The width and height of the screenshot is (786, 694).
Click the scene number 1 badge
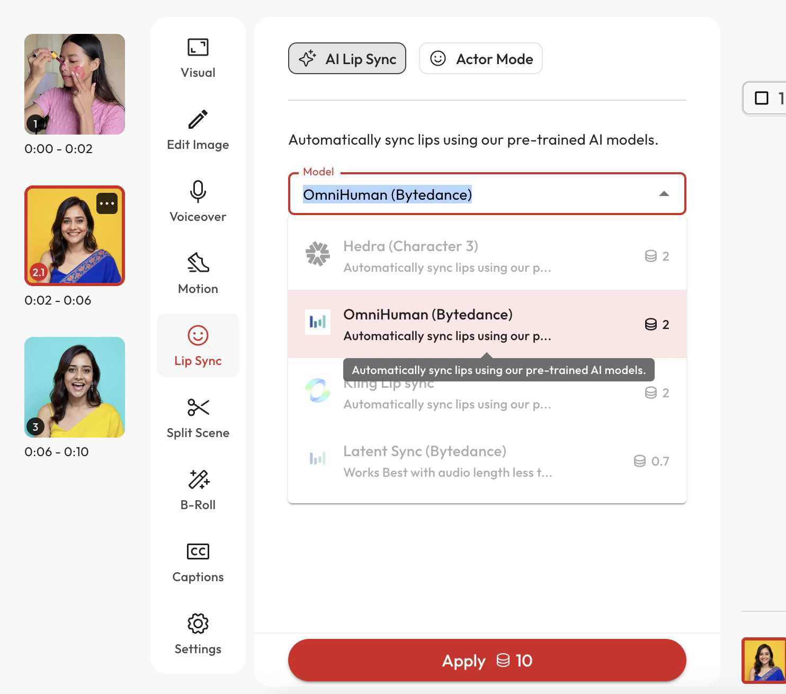click(x=35, y=124)
